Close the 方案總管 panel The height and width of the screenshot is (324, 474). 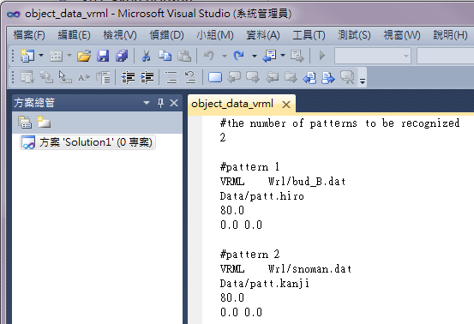click(x=174, y=103)
